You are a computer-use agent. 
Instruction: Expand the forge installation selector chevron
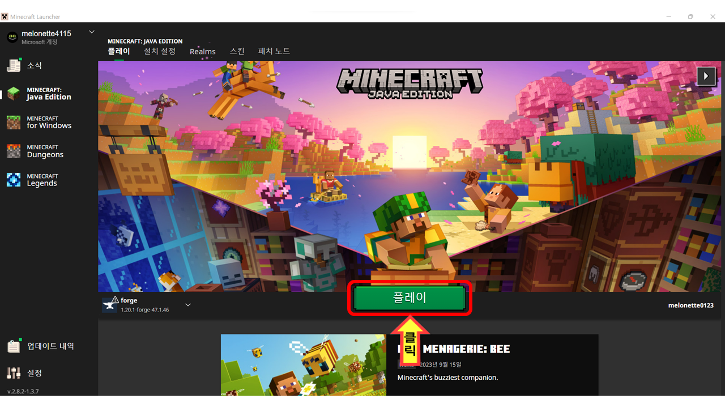(x=188, y=305)
